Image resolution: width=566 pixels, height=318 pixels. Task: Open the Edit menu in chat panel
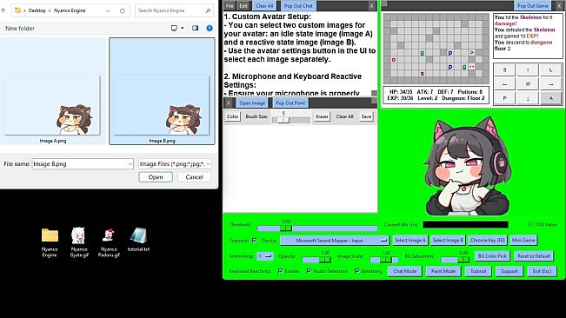click(x=243, y=6)
